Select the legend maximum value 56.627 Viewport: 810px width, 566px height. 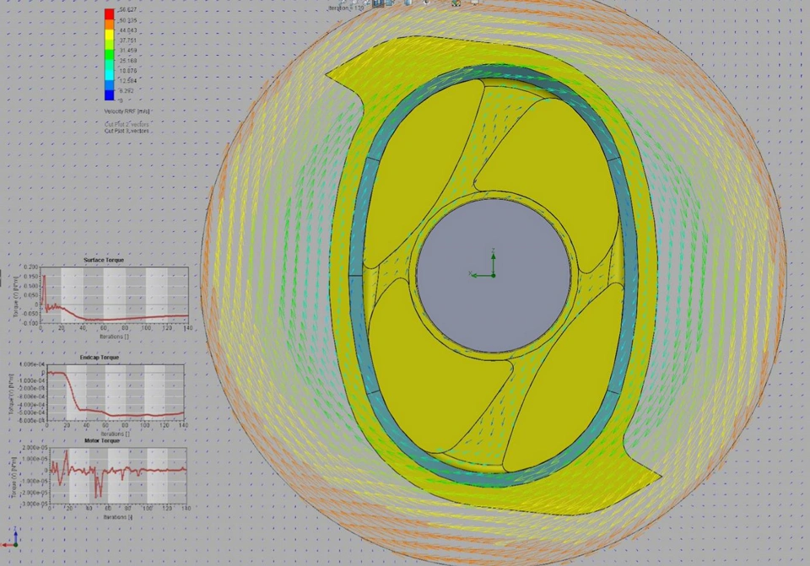pyautogui.click(x=127, y=10)
